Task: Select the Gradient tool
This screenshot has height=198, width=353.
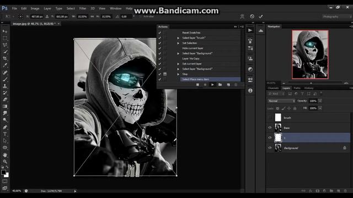Action: tap(5, 106)
